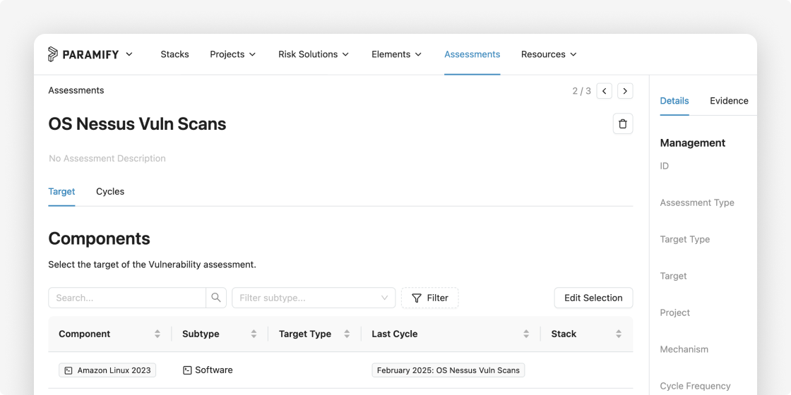
Task: Go to next assessment with right arrow
Action: tap(625, 91)
